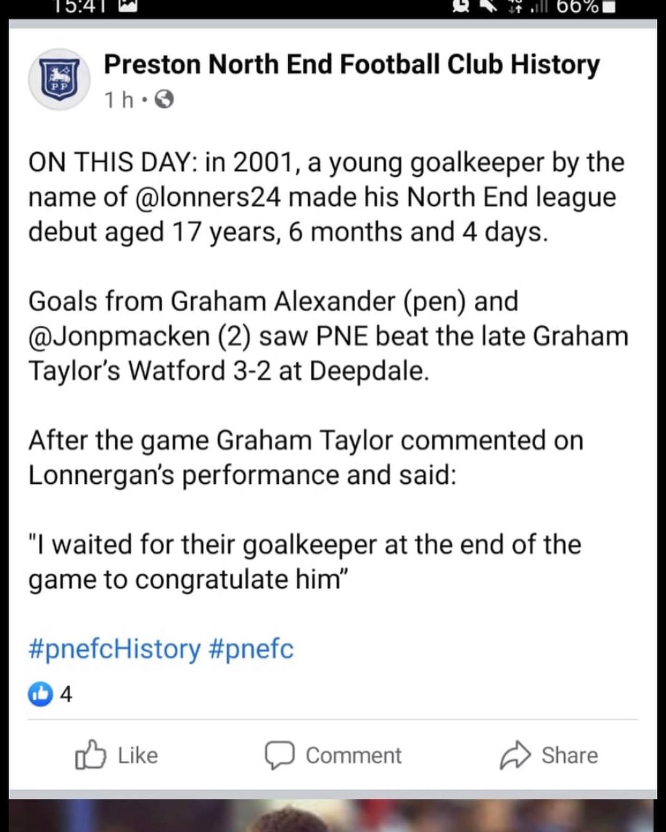Tap the arrow Share icon
The height and width of the screenshot is (832, 666).
[x=515, y=755]
